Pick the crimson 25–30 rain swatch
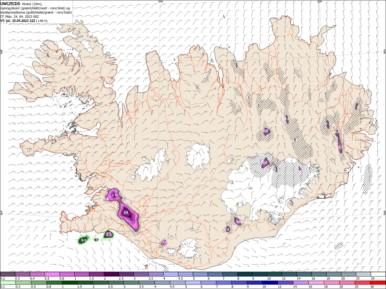 click(x=363, y=282)
